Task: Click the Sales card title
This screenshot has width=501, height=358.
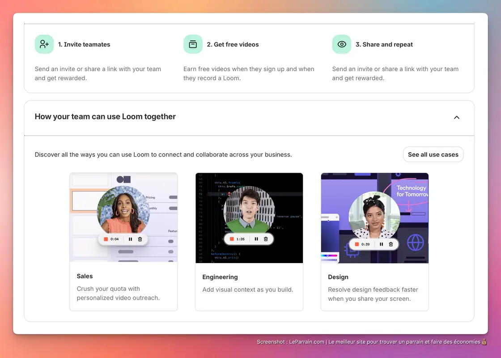Action: [x=85, y=276]
